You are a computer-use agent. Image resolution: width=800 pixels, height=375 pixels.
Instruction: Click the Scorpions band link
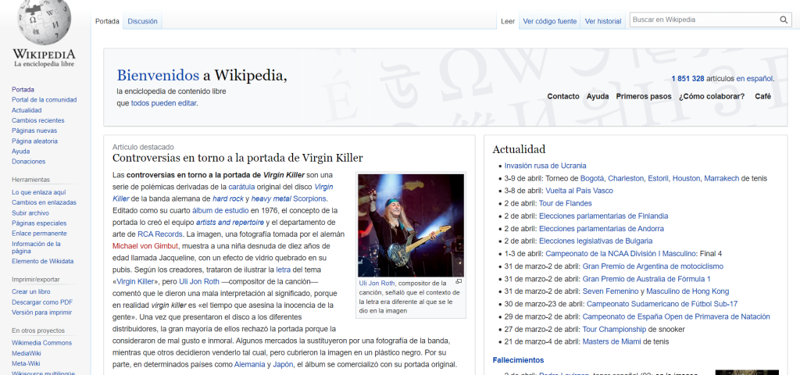coord(309,198)
